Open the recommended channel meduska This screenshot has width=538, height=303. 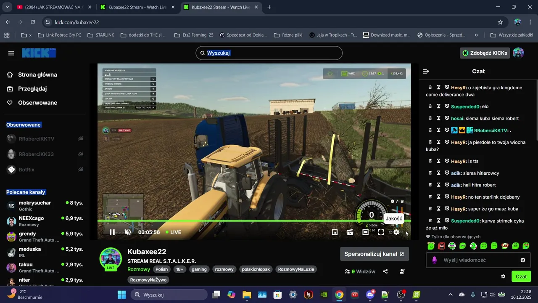[45, 252]
